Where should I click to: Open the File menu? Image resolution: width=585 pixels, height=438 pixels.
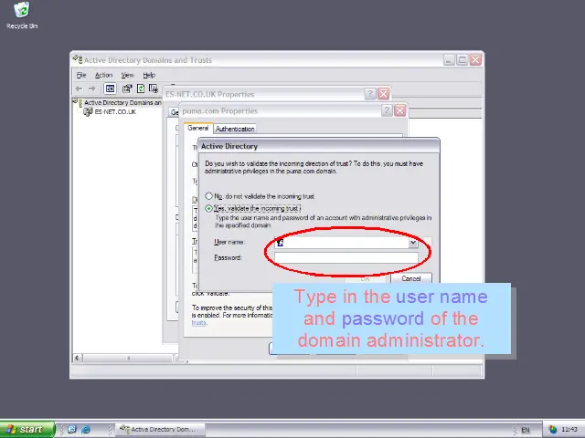pos(81,75)
